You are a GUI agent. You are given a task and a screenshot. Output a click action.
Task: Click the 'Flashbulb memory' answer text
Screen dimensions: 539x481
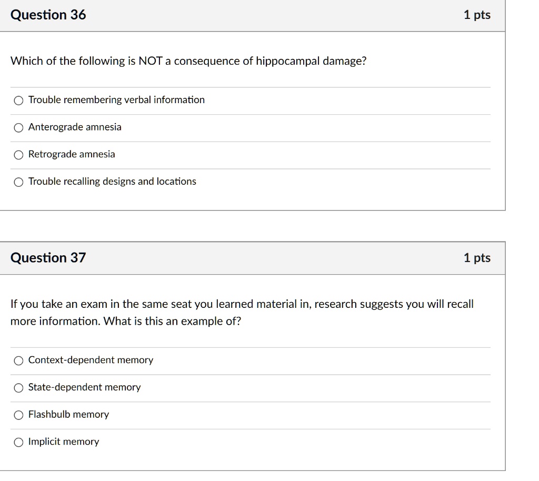(x=68, y=415)
